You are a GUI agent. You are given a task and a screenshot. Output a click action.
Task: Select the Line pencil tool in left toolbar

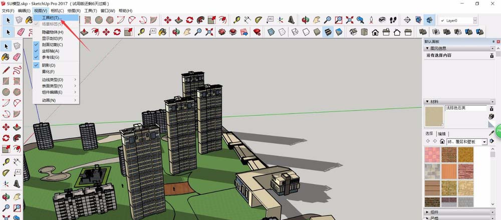point(6,70)
